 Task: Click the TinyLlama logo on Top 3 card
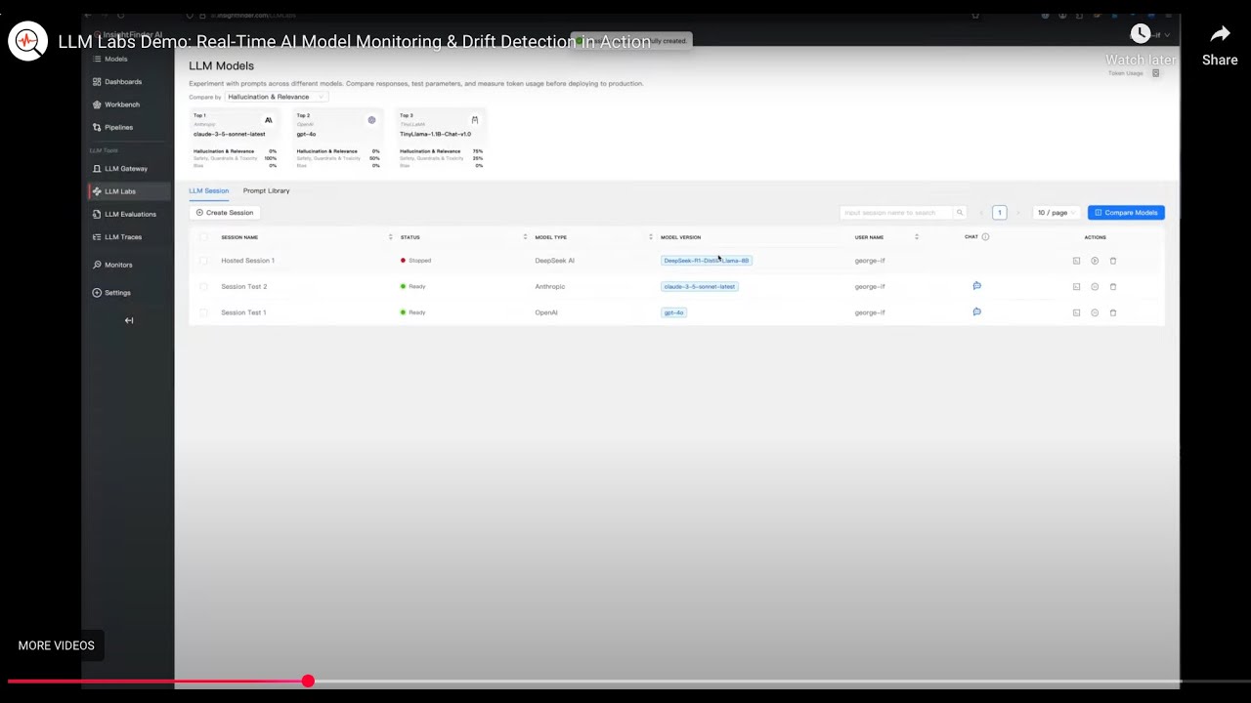(475, 120)
